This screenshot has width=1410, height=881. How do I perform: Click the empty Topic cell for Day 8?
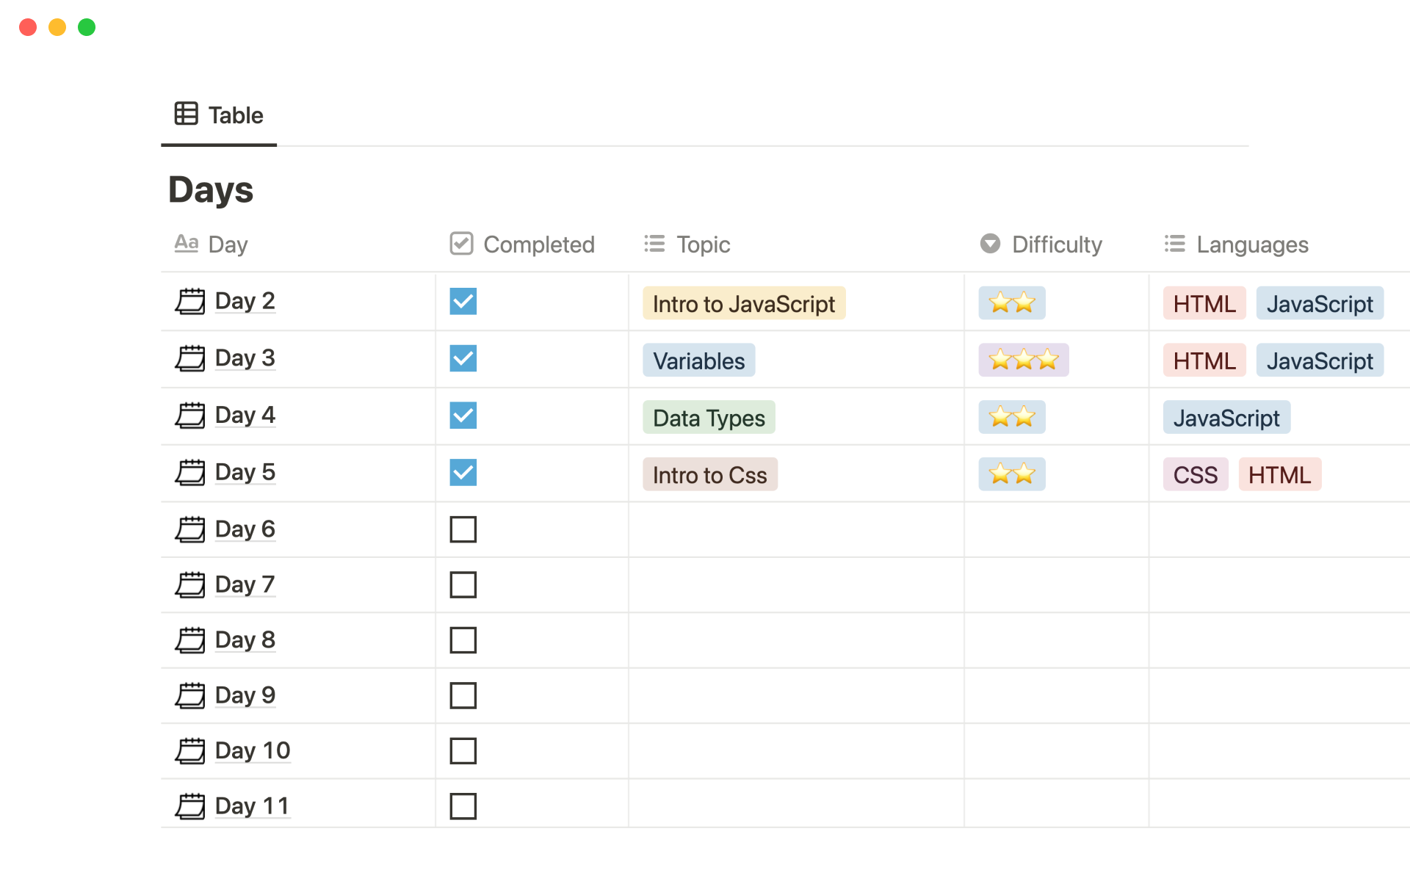click(796, 640)
